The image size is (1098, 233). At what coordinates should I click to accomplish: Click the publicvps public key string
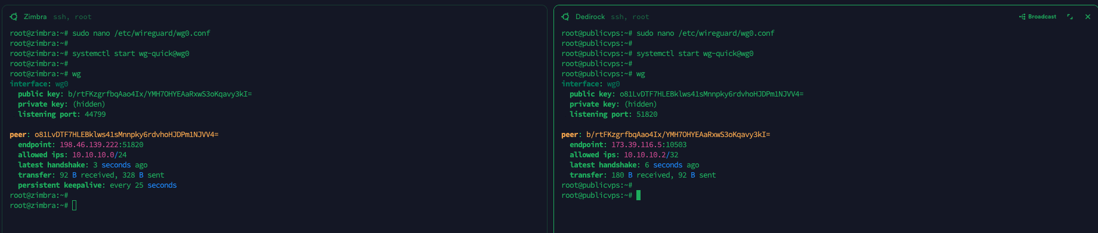point(712,94)
